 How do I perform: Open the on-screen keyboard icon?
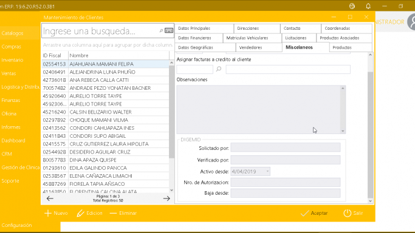pos(168,31)
